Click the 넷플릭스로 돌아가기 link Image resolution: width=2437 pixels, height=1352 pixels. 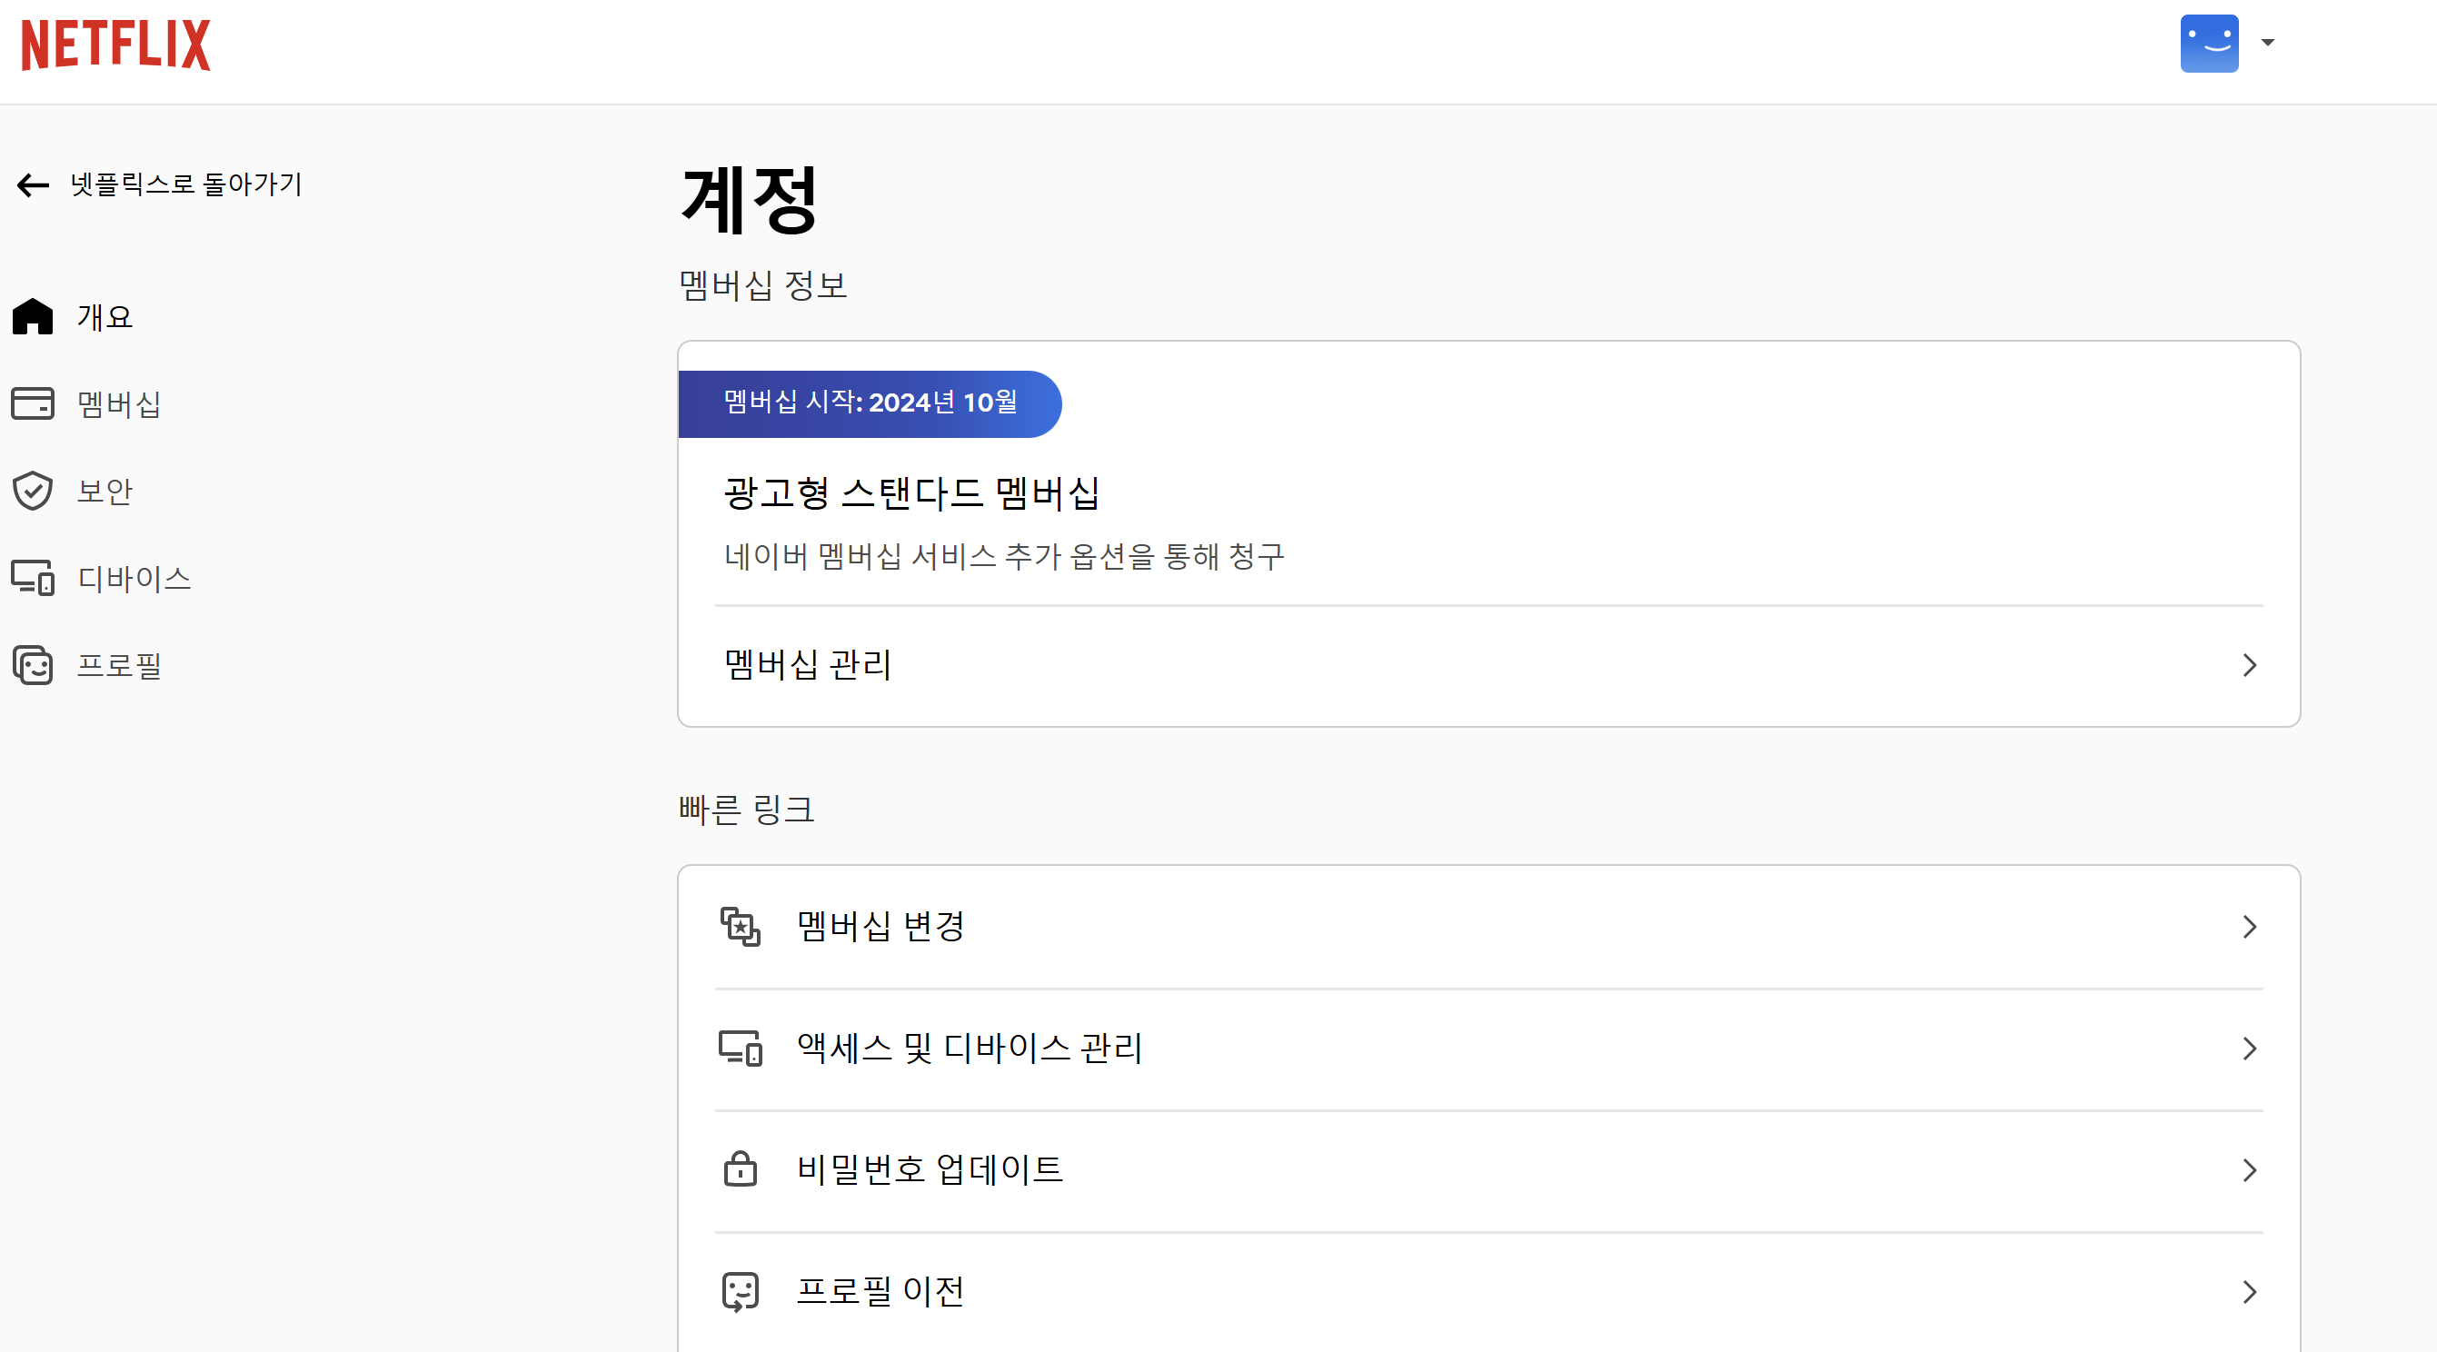coord(185,184)
